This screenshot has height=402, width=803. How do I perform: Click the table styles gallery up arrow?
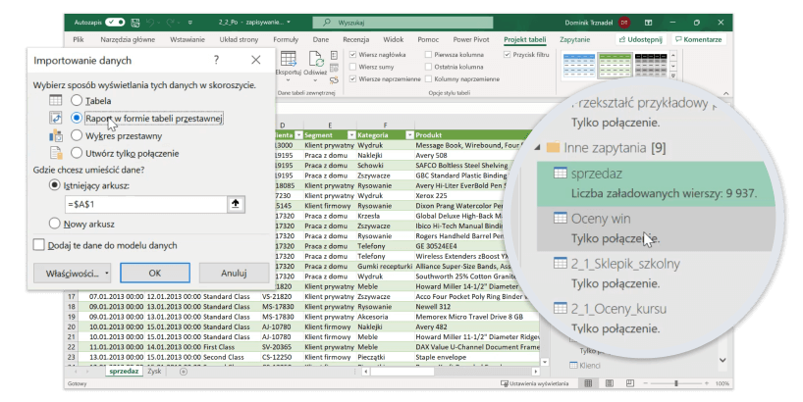(x=673, y=56)
